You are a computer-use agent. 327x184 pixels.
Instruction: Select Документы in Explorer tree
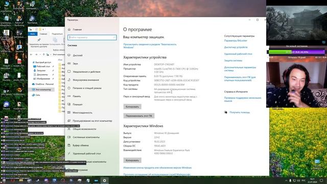click(x=40, y=75)
